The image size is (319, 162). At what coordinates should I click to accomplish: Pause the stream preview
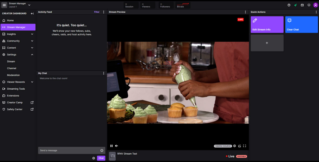(111, 146)
